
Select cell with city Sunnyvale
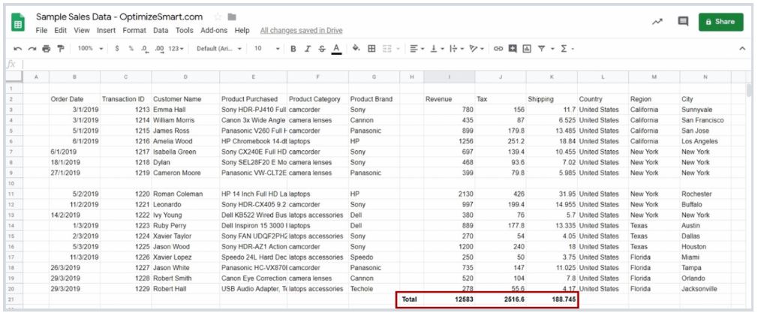point(705,109)
